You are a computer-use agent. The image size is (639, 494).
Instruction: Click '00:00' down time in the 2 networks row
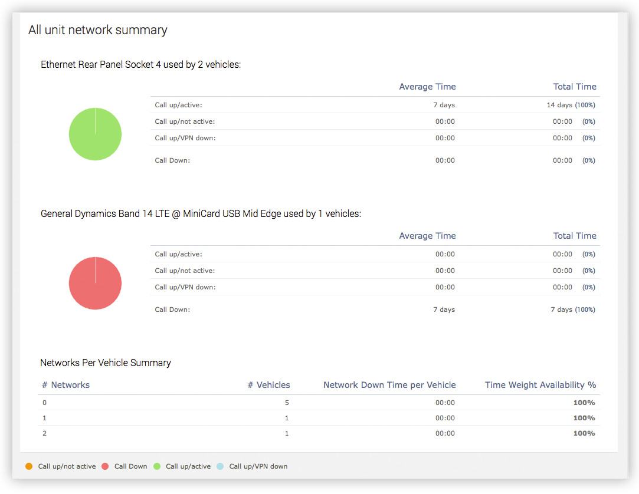[x=445, y=433]
